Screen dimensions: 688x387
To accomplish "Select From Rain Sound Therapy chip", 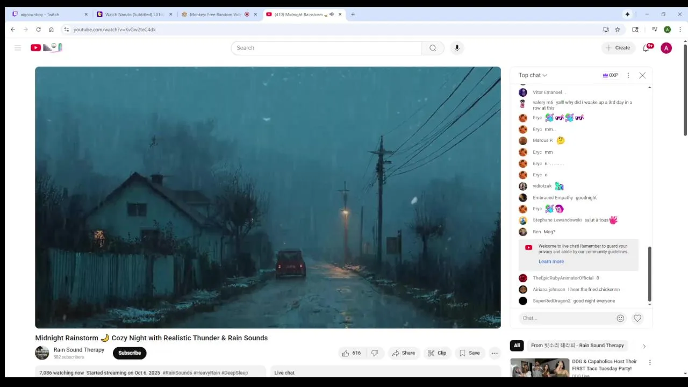I will (x=577, y=346).
